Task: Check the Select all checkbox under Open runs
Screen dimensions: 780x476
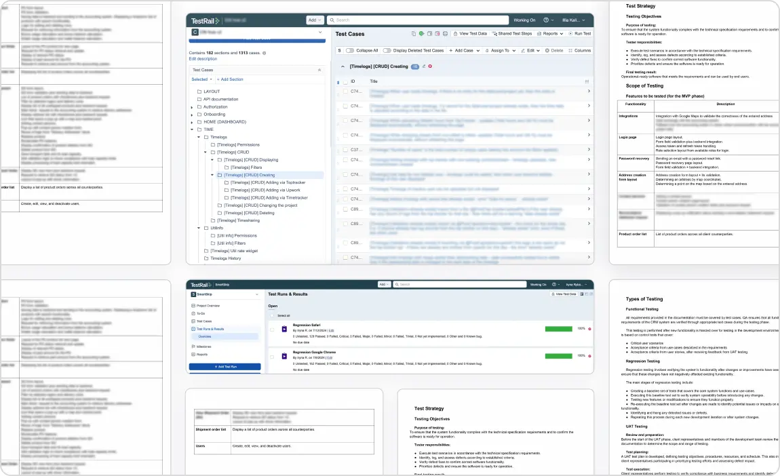Action: (273, 315)
